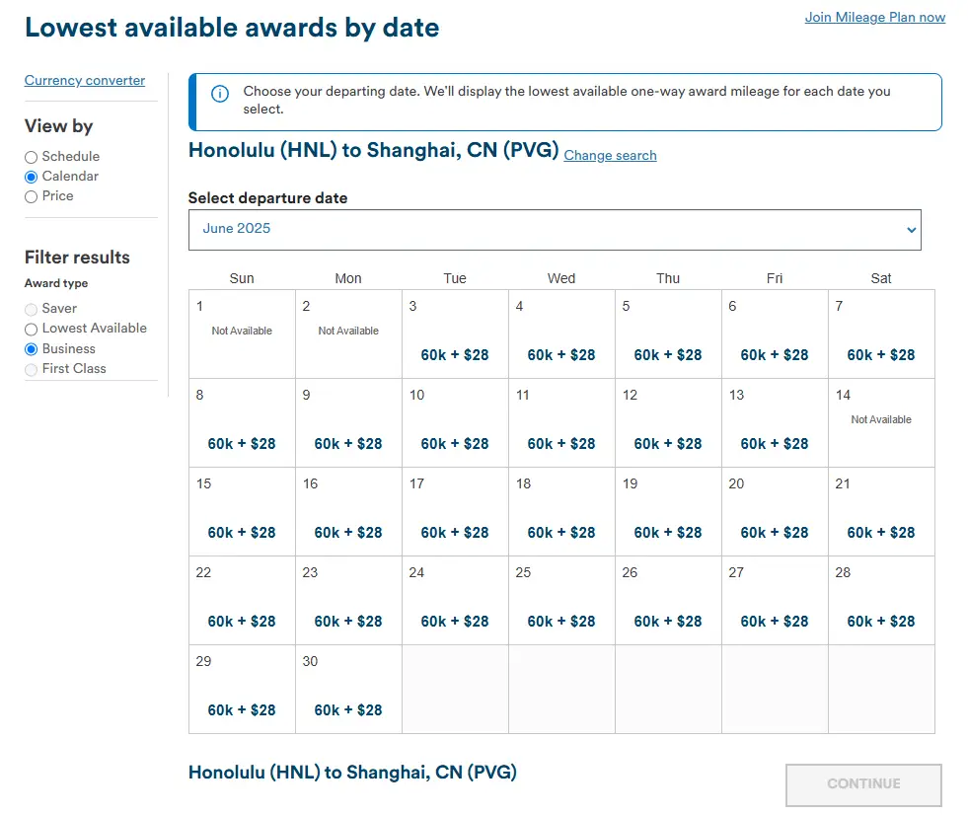Pick June 7 on the calendar

pyautogui.click(x=881, y=355)
